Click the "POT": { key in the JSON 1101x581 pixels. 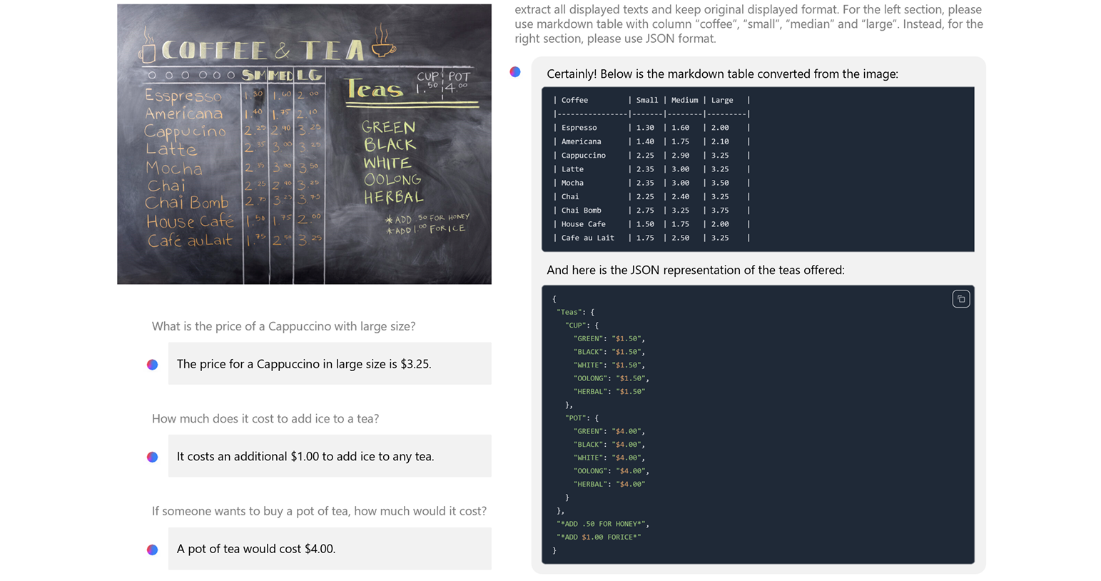coord(582,418)
